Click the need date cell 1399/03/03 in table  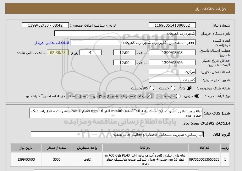click(x=26, y=159)
